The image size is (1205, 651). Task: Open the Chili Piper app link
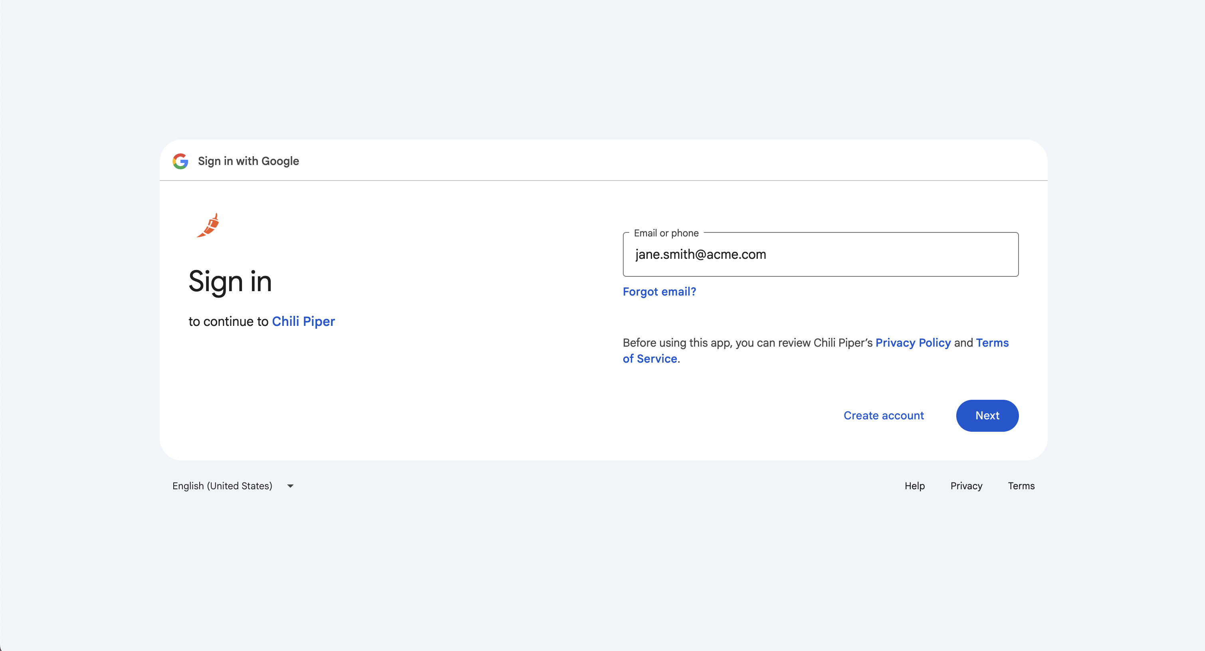(x=303, y=322)
